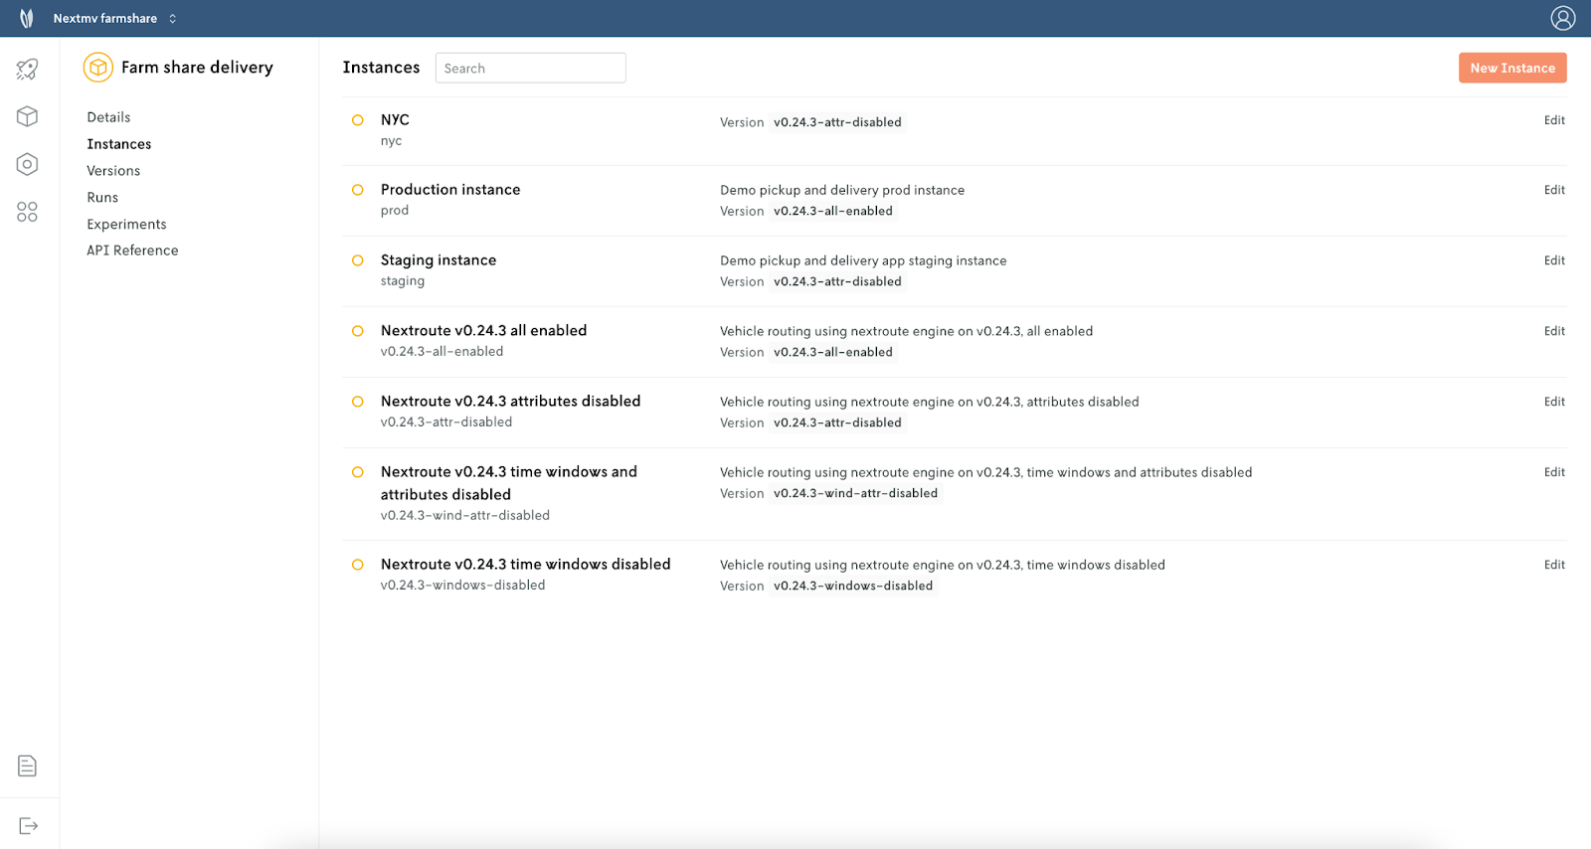Screen dimensions: 1591x849
Task: Expand the Nextmv farmshare team switcher
Action: [x=115, y=18]
